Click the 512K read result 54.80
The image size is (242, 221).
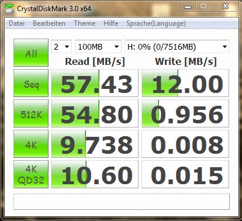(95, 113)
